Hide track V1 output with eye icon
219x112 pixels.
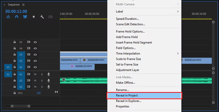[x=35, y=67]
